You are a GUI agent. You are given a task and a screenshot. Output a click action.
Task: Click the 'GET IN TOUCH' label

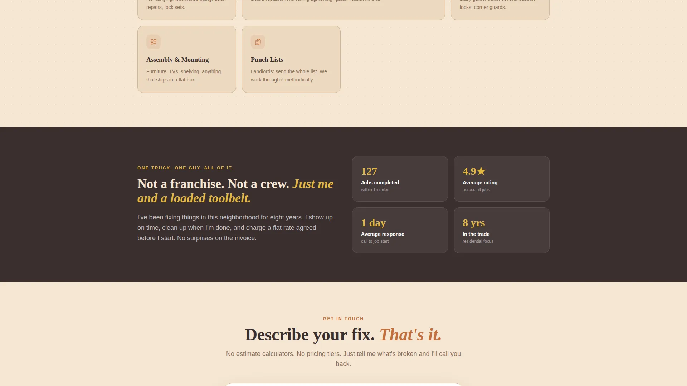(343, 318)
